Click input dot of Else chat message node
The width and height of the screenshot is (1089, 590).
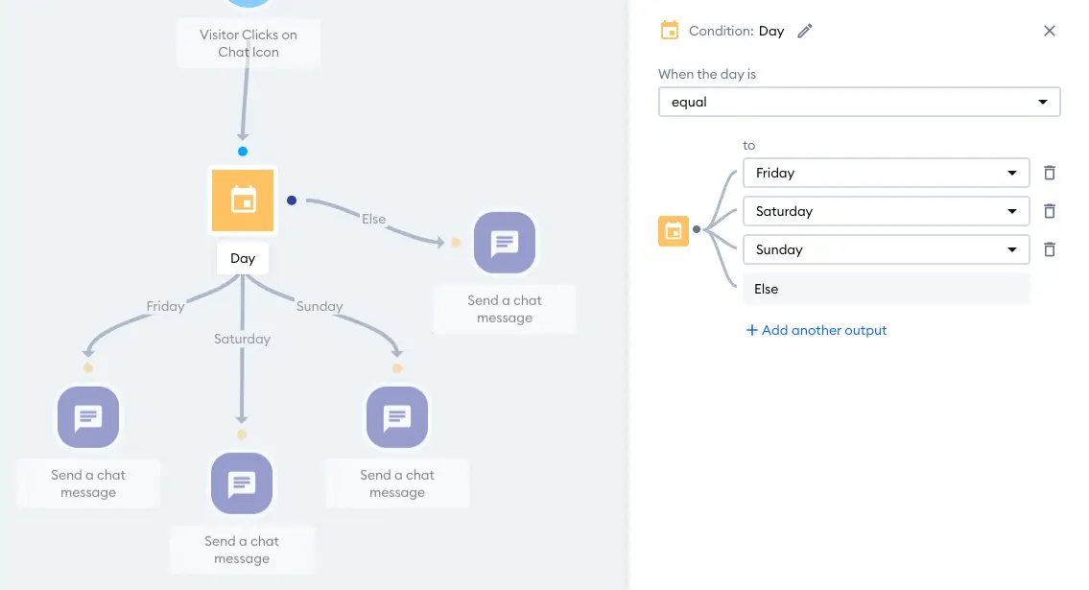[x=456, y=243]
